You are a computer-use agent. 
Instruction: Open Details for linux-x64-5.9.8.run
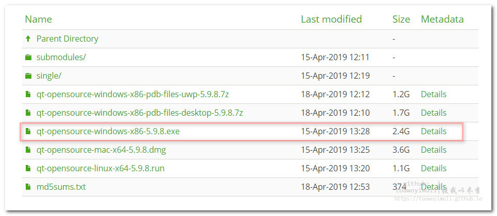434,168
